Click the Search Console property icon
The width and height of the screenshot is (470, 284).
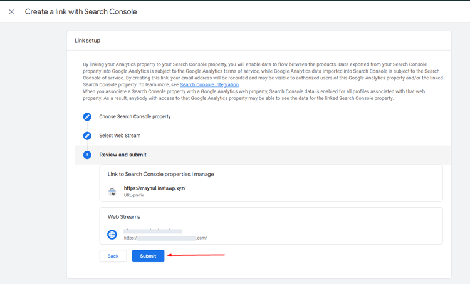pos(112,191)
